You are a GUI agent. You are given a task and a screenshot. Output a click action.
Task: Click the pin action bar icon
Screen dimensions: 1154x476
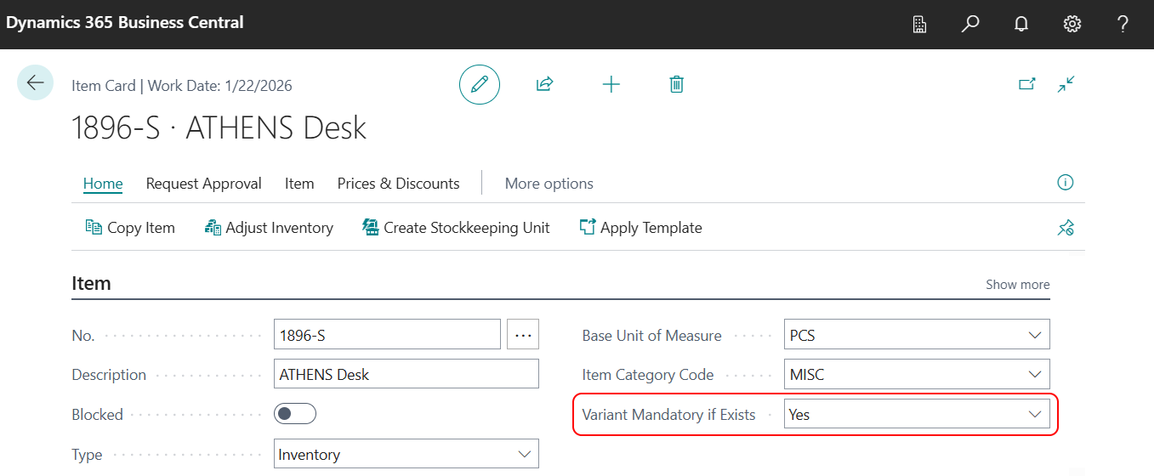(x=1066, y=227)
